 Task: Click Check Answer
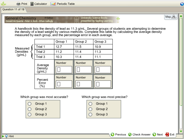pos(139,134)
